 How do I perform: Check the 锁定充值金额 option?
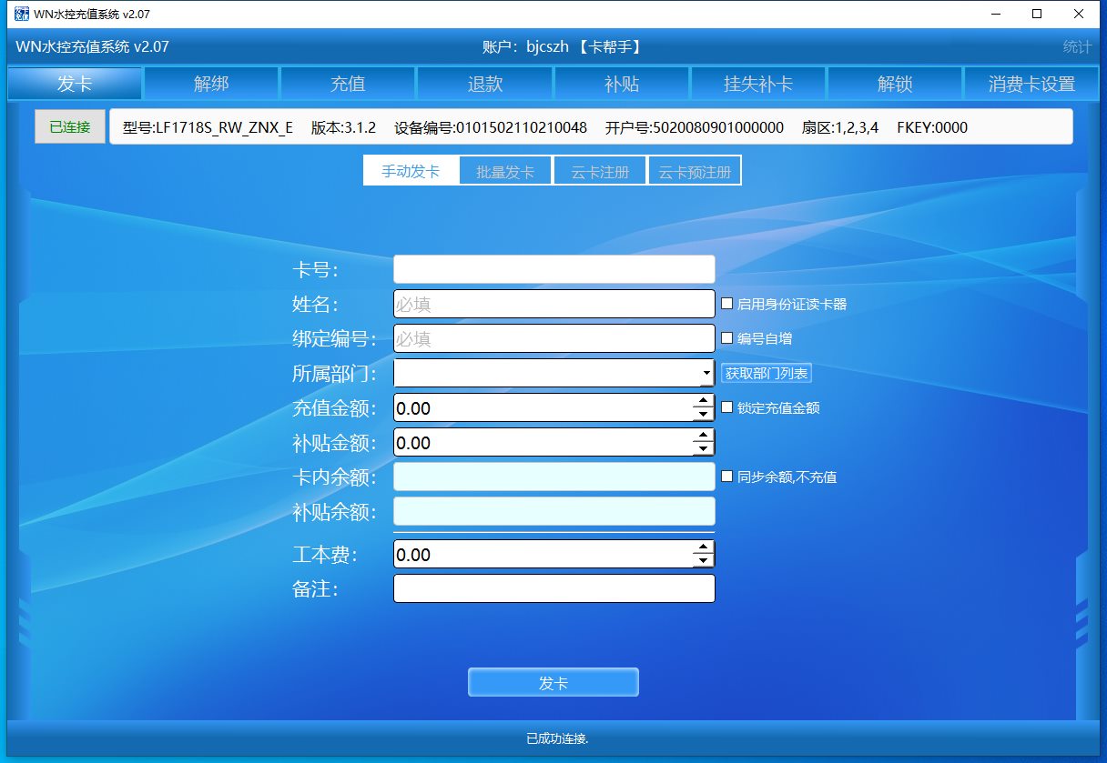(726, 407)
